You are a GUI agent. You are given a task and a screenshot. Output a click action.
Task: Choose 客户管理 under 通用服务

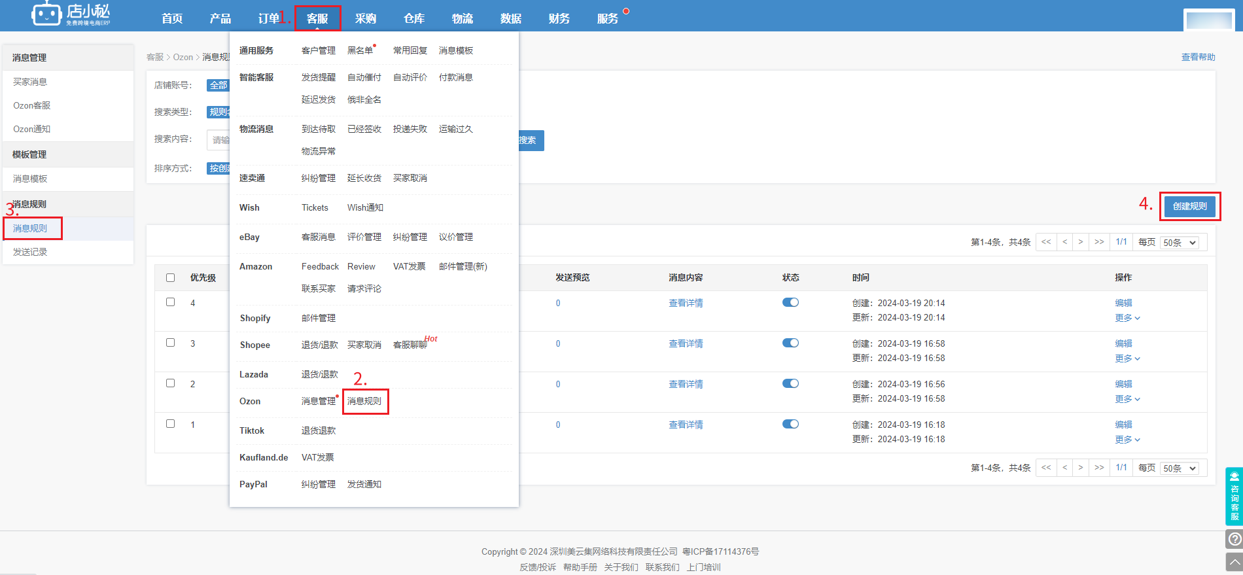(x=319, y=50)
